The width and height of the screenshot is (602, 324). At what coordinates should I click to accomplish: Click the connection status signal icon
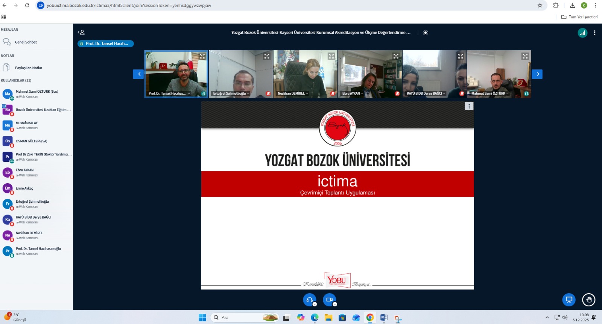[582, 33]
